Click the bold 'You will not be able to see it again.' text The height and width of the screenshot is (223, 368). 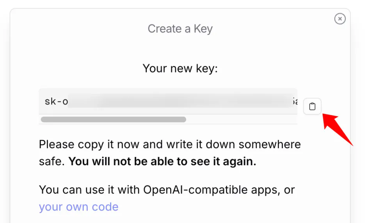pyautogui.click(x=162, y=161)
